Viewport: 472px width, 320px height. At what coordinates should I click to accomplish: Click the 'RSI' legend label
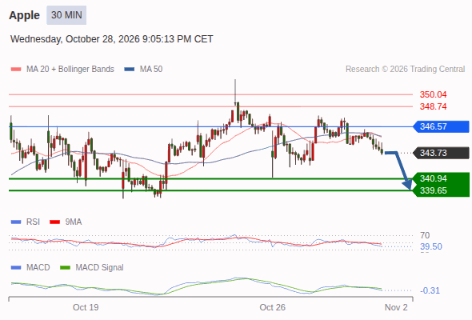[x=33, y=222]
